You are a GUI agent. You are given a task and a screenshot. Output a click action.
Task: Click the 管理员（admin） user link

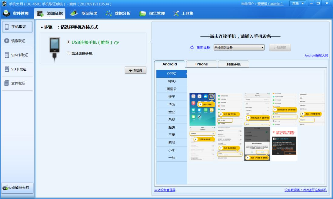(x=270, y=4)
